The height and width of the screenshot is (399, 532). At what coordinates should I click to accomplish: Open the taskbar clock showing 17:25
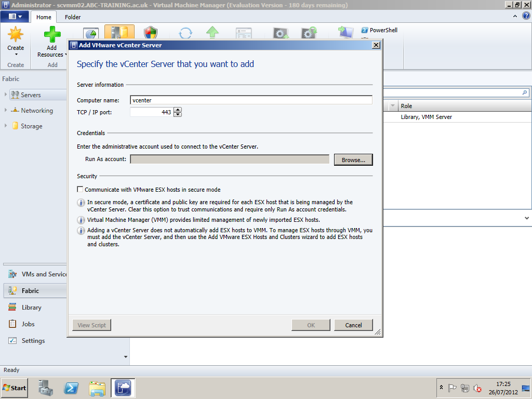[503, 388]
